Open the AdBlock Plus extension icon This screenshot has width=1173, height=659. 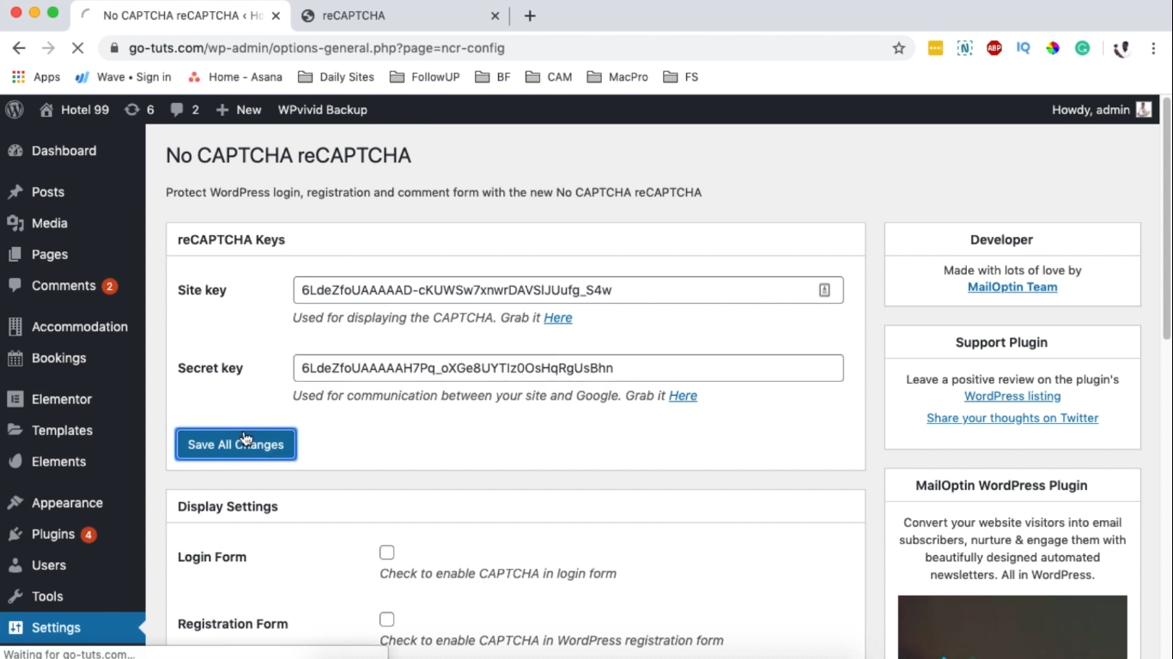point(994,48)
